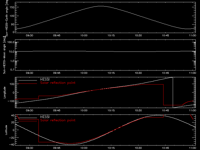Click 09:30 label under Longitude plot
Image resolution: width=200 pixels, height=150 pixels.
29,110
